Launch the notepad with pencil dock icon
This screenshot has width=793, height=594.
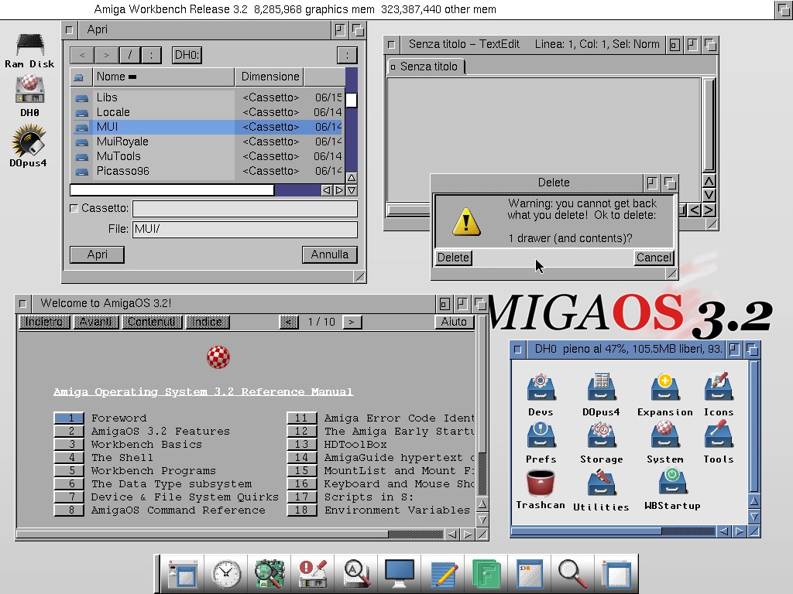pyautogui.click(x=444, y=574)
